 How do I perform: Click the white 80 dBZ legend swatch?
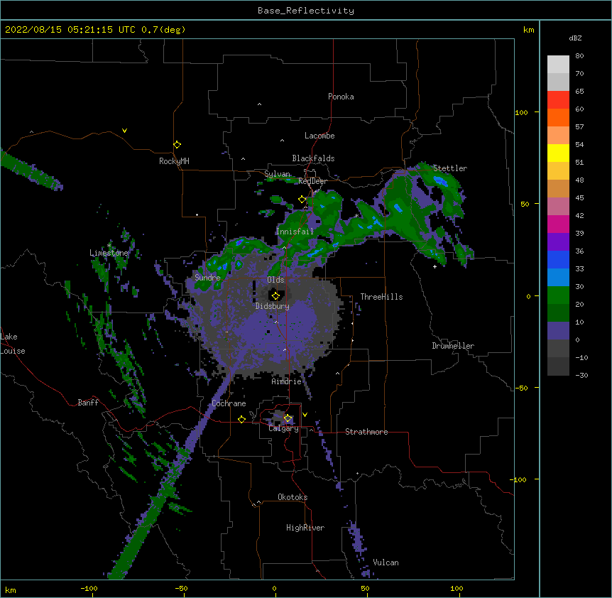point(558,65)
